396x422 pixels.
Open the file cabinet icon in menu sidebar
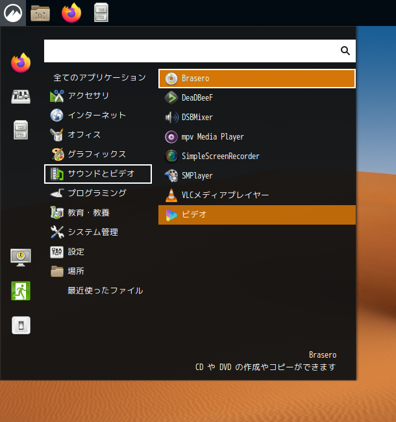point(21,130)
